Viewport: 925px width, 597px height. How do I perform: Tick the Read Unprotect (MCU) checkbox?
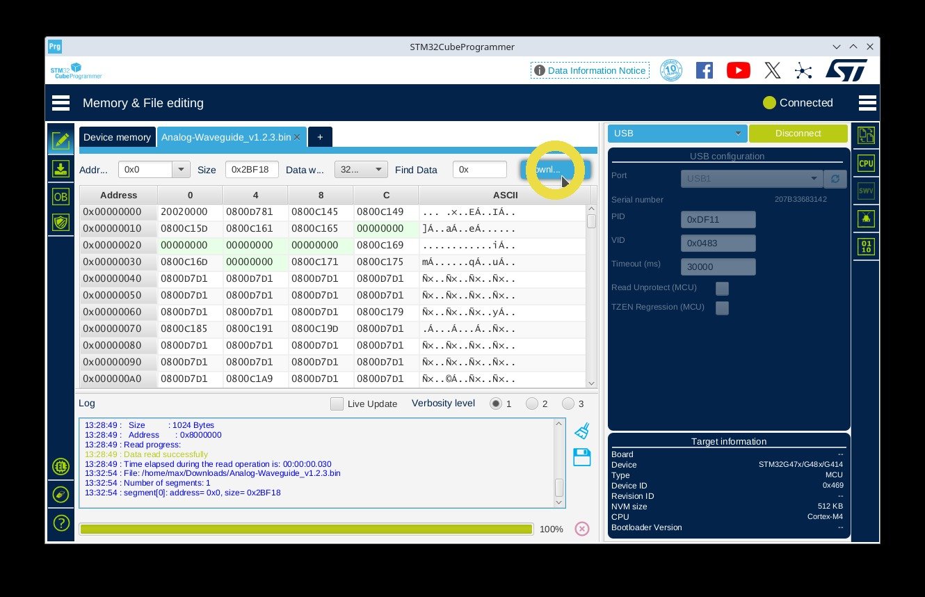point(723,288)
